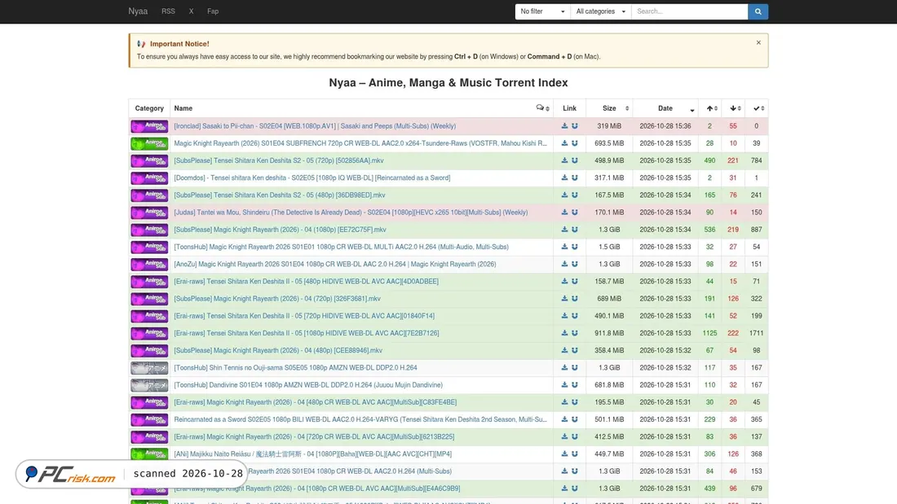Open SubsPlease Magic Knight Rayearth 1080p link
Image resolution: width=897 pixels, height=504 pixels.
280,230
